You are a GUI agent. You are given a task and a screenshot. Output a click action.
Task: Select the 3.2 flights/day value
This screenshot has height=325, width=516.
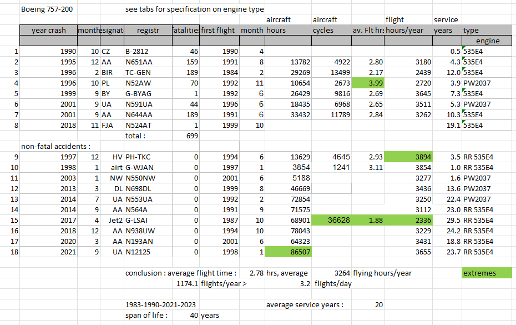(288, 283)
